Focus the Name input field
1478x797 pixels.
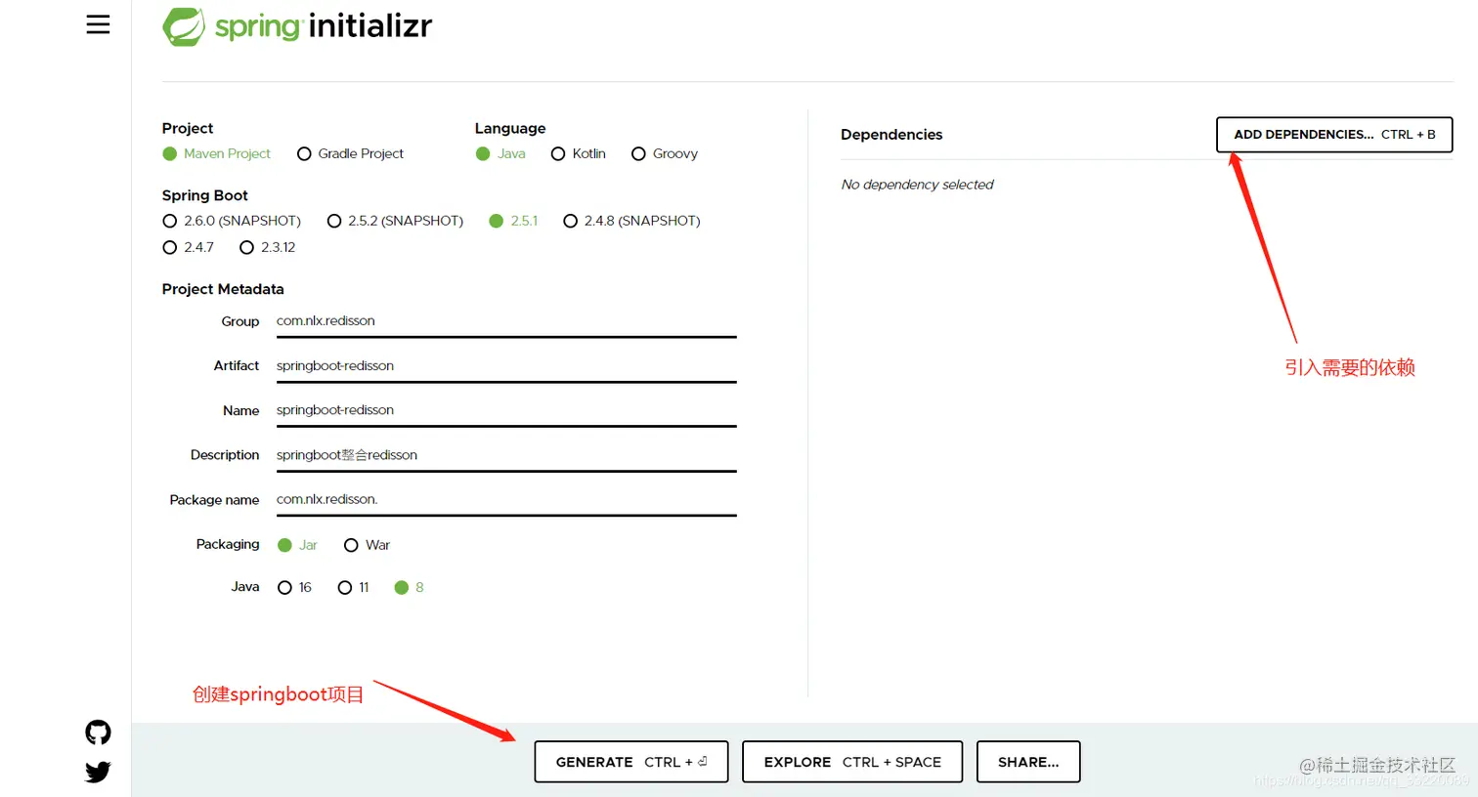pyautogui.click(x=506, y=410)
